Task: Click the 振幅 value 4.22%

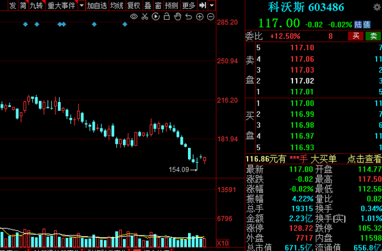Action: tap(303, 199)
